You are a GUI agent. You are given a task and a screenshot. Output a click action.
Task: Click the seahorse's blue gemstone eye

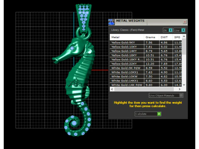pos(72,48)
